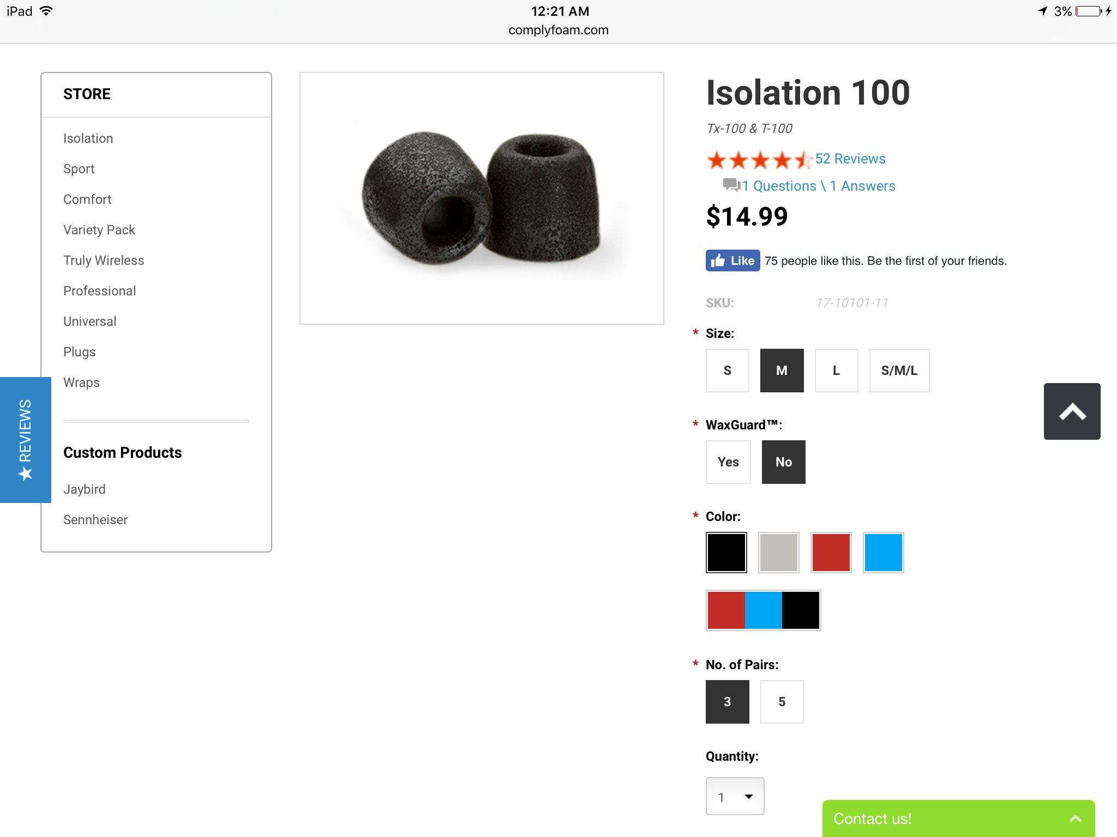Screen dimensions: 1117x837
Task: Tap the Wi-Fi icon in status bar
Action: coord(47,11)
